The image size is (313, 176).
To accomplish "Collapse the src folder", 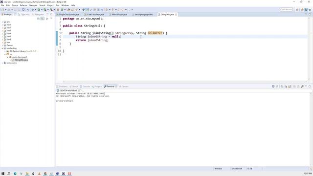I will coord(5,54).
